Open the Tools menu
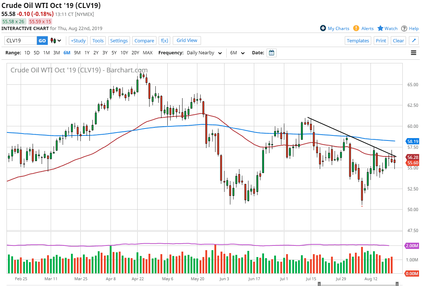The image size is (423, 286). click(x=98, y=40)
